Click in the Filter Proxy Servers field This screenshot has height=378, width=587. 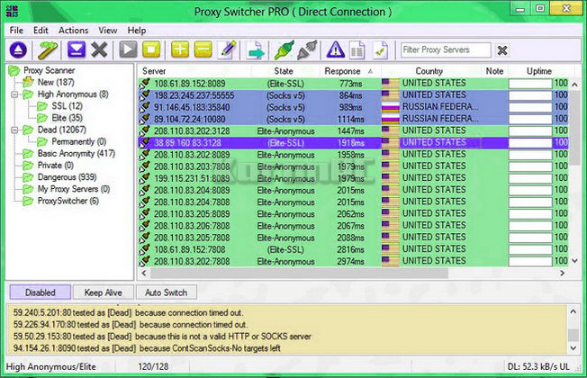(446, 49)
